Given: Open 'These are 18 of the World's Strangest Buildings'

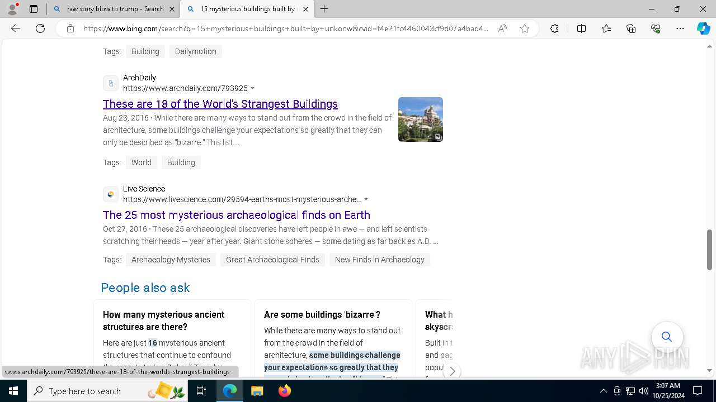Looking at the screenshot, I should pyautogui.click(x=220, y=104).
